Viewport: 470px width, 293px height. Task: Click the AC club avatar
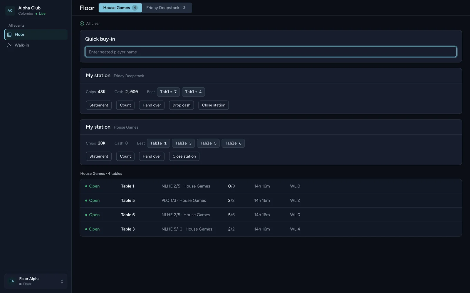(10, 11)
